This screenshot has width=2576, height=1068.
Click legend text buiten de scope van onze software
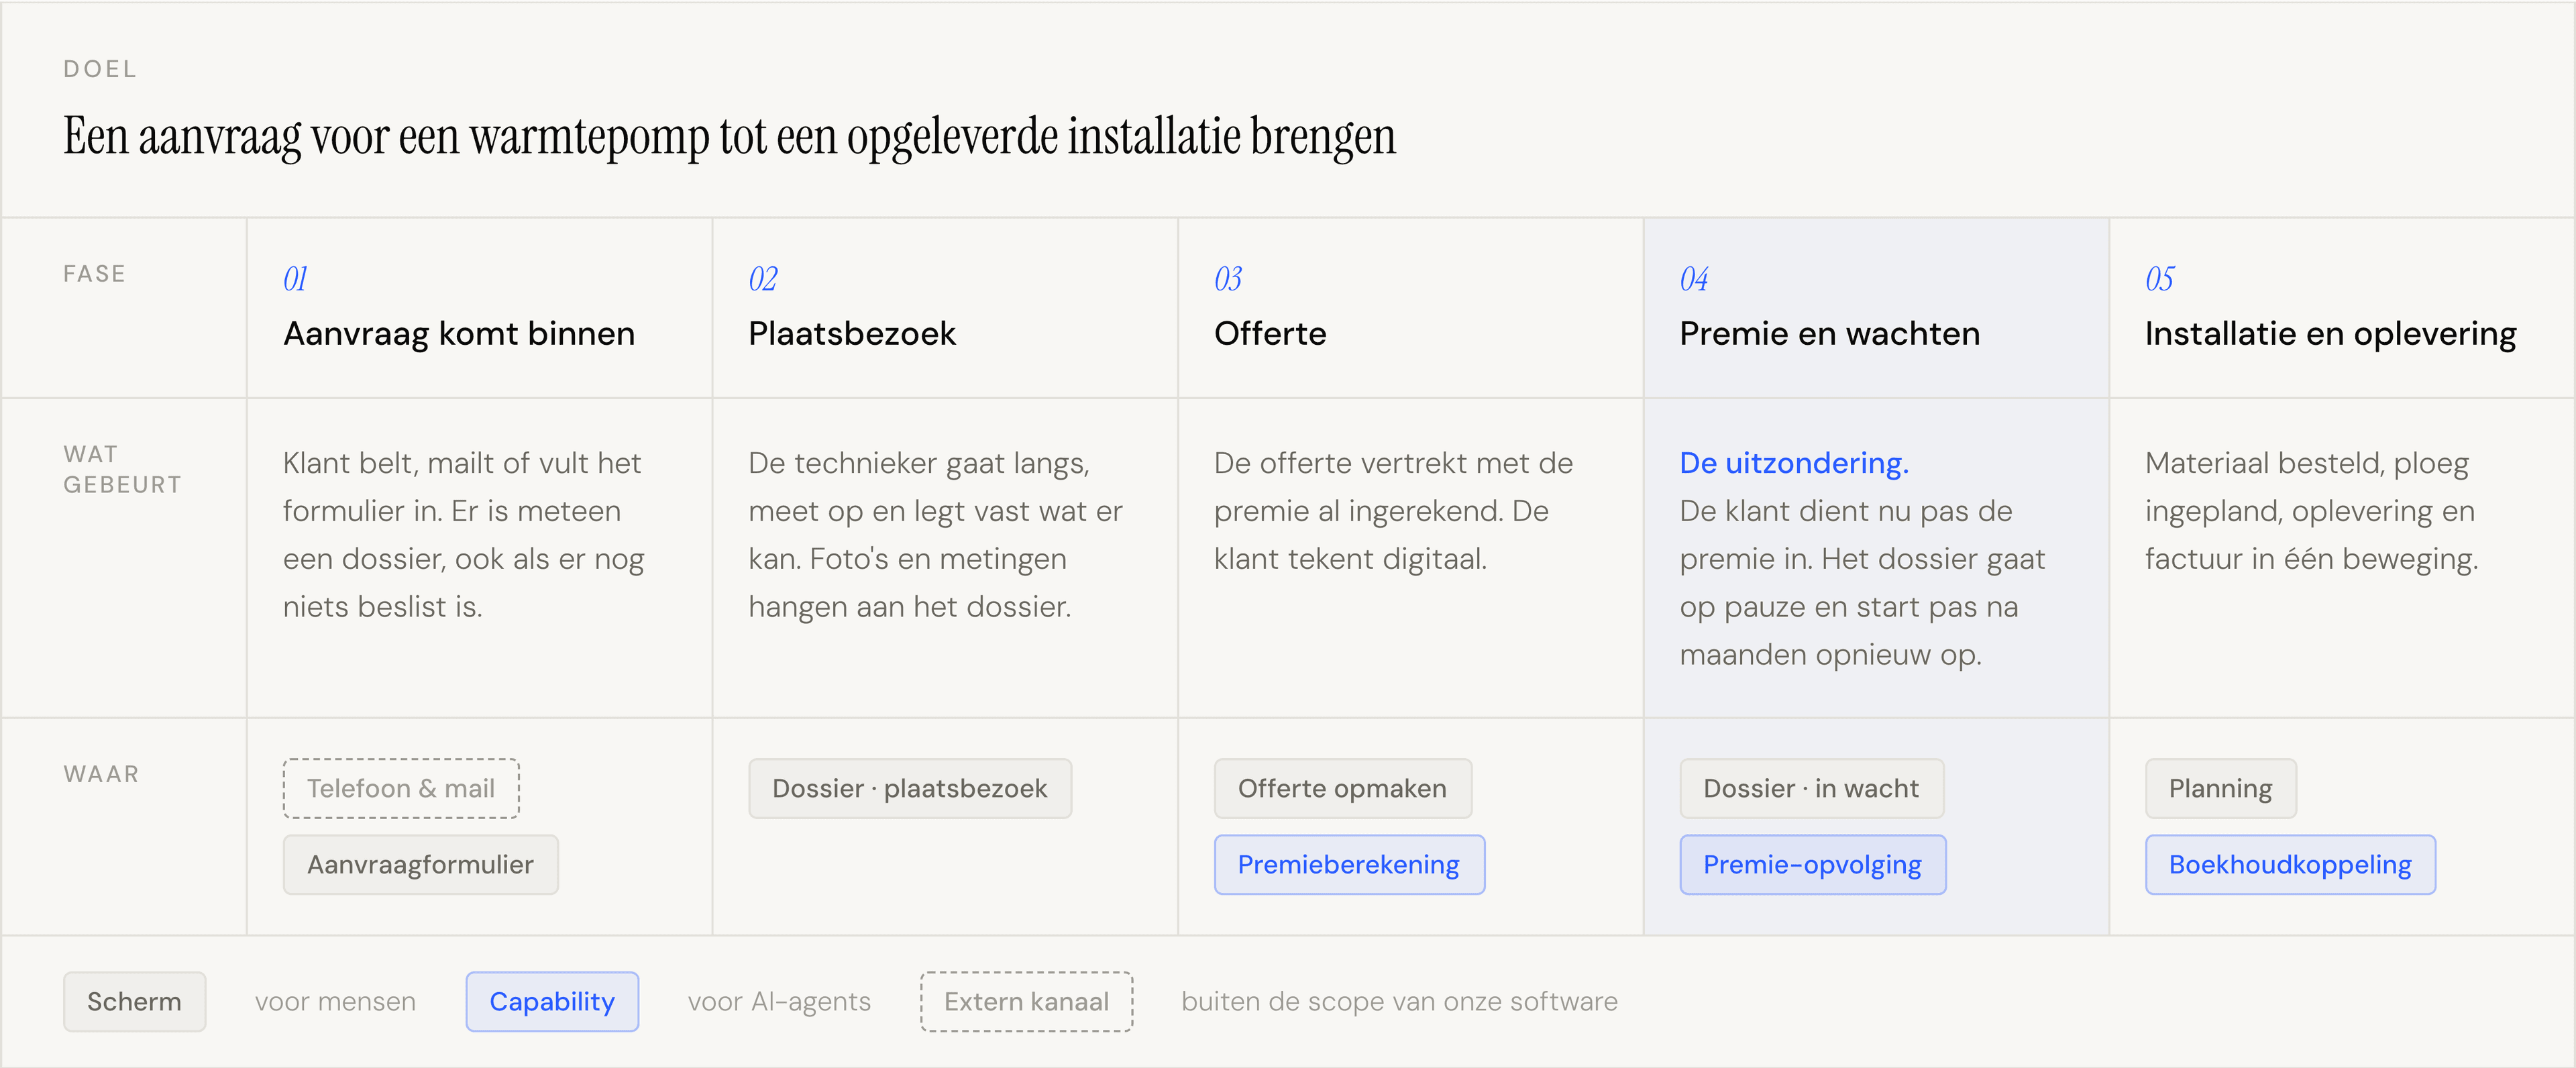coord(1399,1001)
